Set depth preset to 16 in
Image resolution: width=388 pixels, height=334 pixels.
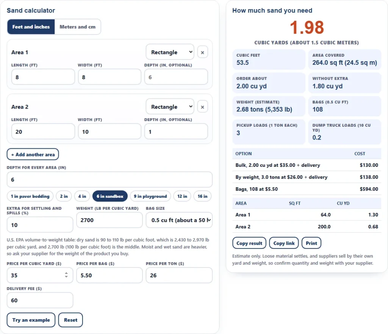point(202,196)
